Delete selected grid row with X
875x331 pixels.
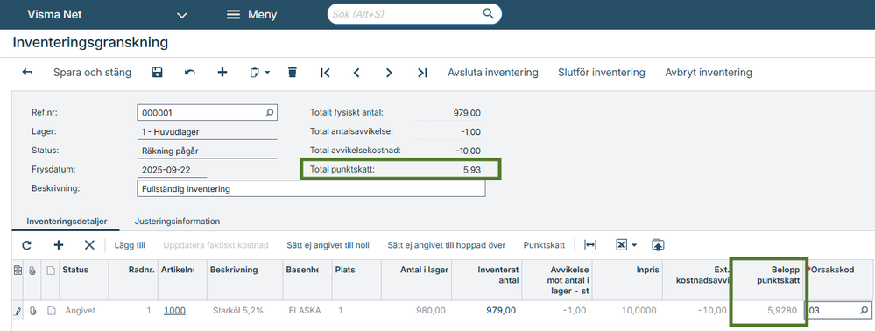[89, 245]
